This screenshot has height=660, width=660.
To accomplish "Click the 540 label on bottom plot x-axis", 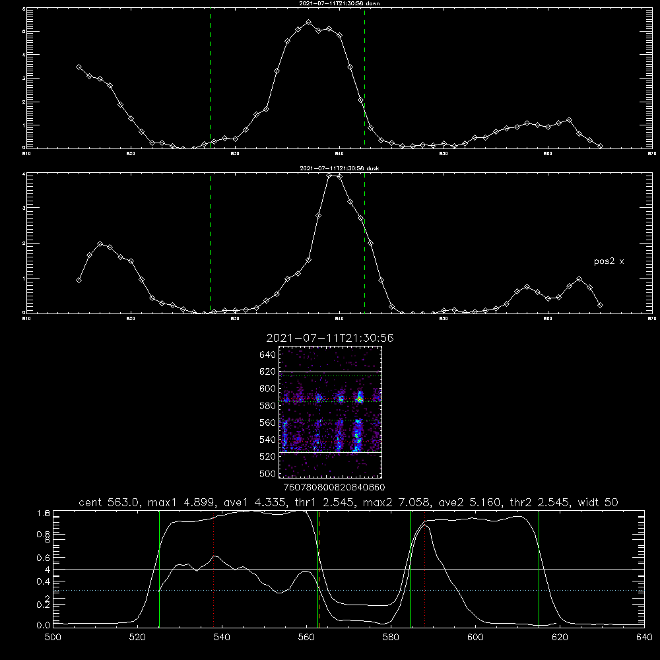I will click(222, 638).
